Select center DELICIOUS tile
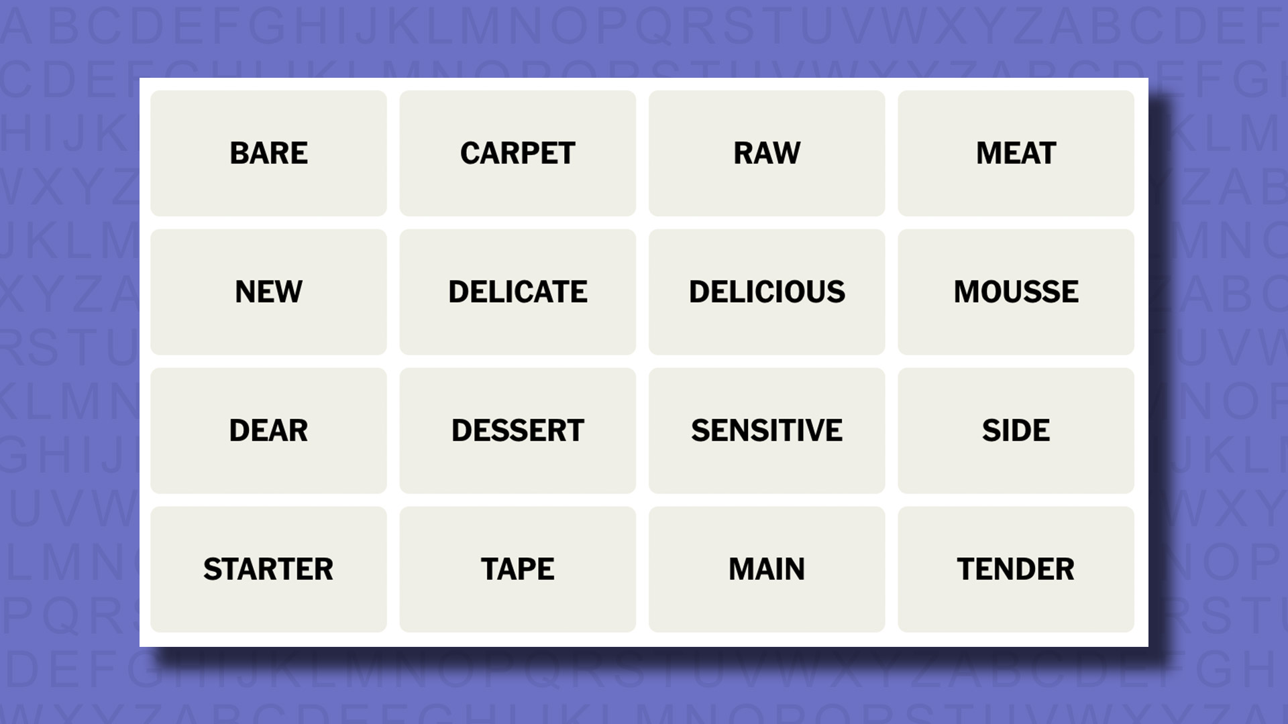 (767, 292)
